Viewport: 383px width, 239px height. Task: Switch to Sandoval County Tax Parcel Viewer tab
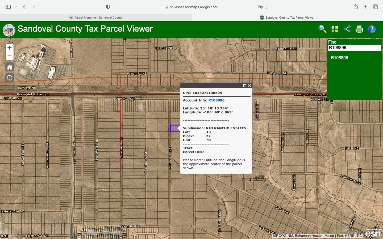tap(287, 18)
